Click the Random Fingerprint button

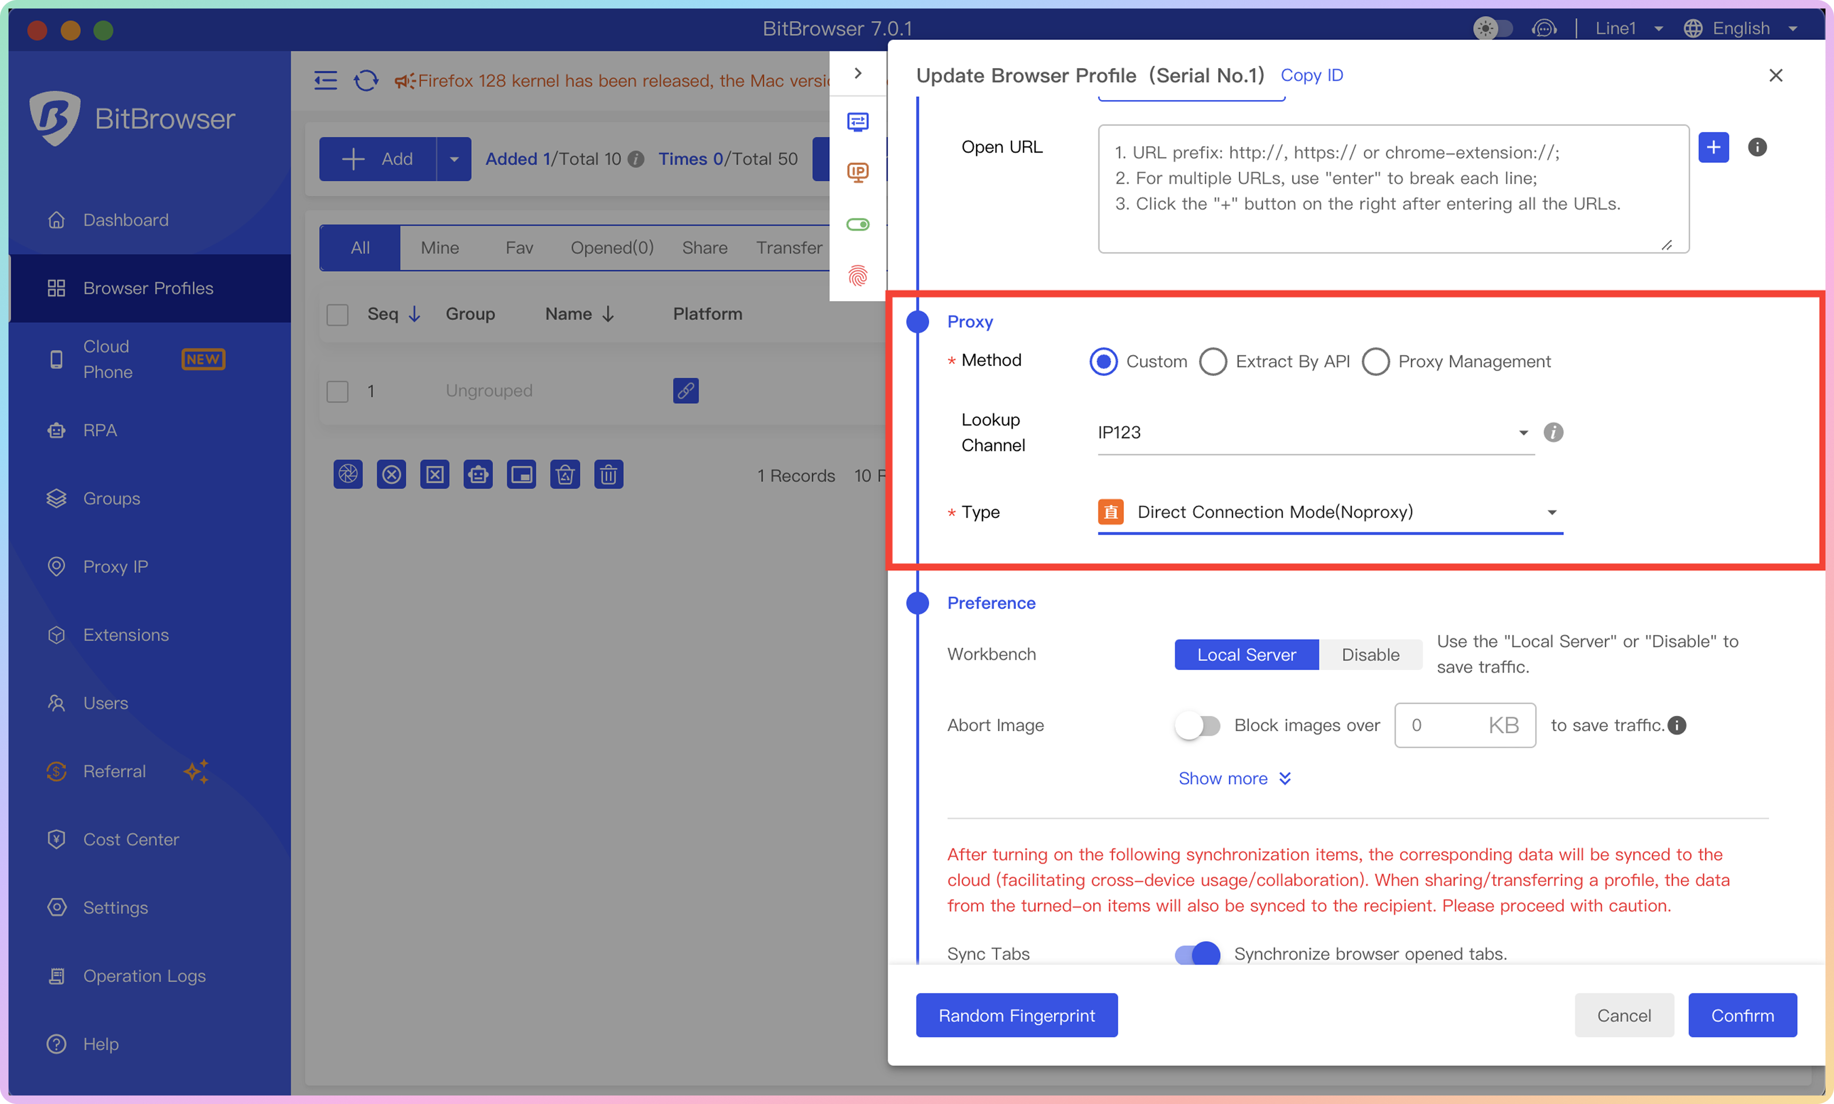click(1015, 1015)
